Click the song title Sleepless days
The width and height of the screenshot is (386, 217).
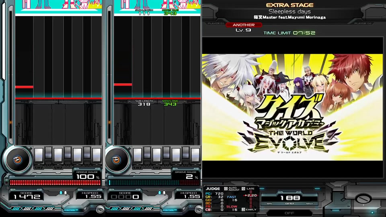pos(289,11)
